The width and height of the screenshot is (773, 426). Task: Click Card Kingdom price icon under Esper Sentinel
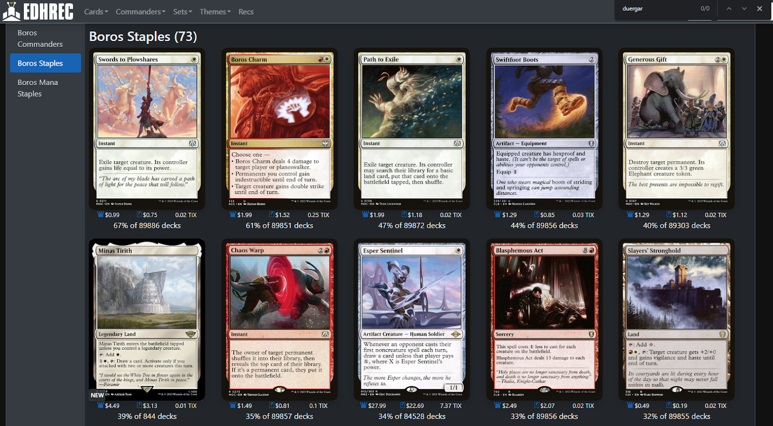click(365, 406)
